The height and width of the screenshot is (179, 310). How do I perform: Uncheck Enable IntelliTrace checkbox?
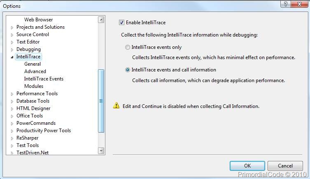click(x=121, y=23)
